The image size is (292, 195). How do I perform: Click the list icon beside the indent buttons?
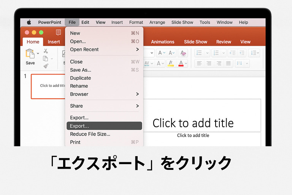pos(216,53)
